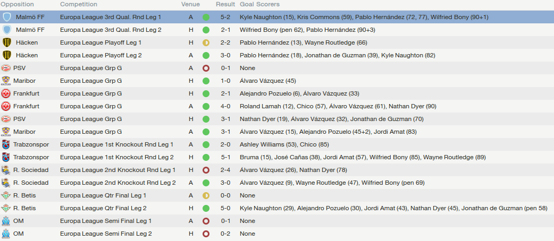Click the Malmö FF crest in Leg 1 row

6,17
